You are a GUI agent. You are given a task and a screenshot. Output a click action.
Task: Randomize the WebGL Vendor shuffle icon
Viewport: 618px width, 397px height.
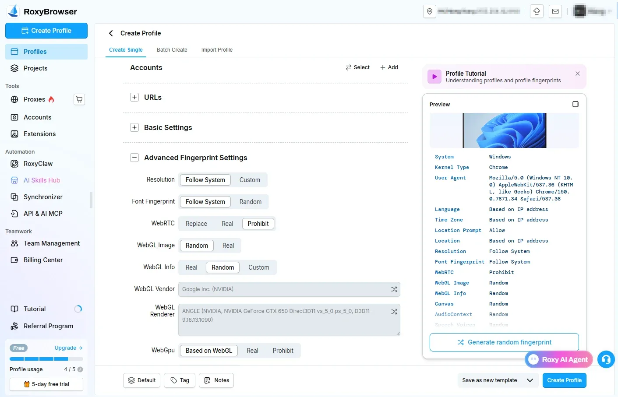point(394,289)
